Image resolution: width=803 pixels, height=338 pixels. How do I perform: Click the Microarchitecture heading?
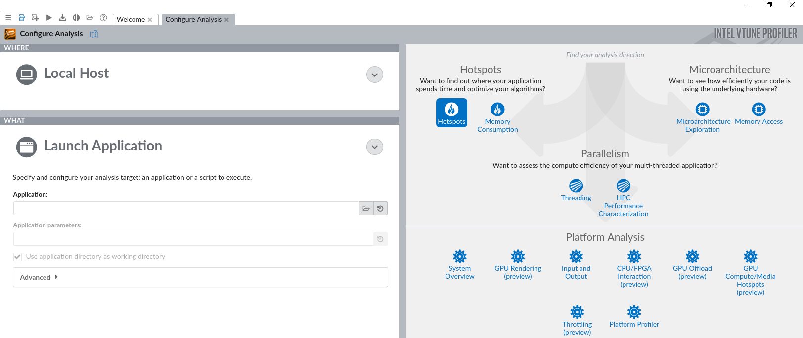730,70
